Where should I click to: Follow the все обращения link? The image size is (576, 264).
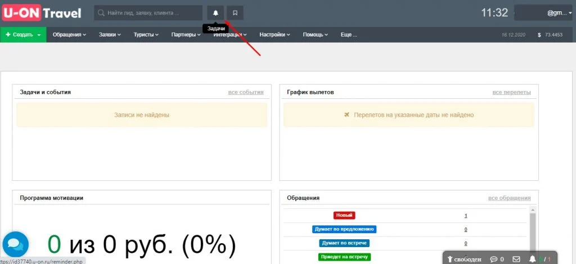point(509,198)
